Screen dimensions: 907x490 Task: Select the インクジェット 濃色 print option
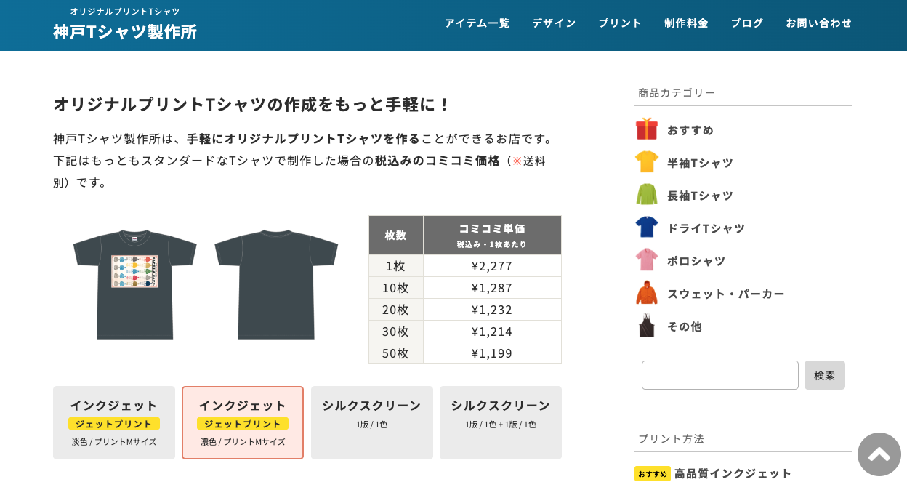pos(243,422)
